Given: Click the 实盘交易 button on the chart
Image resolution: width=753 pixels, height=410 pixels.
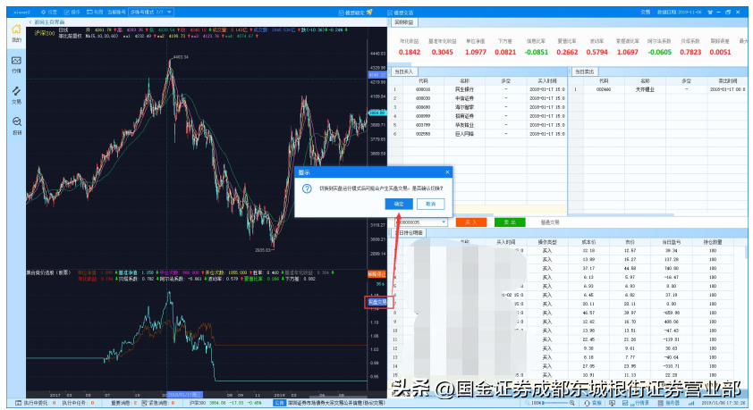Looking at the screenshot, I should [377, 302].
